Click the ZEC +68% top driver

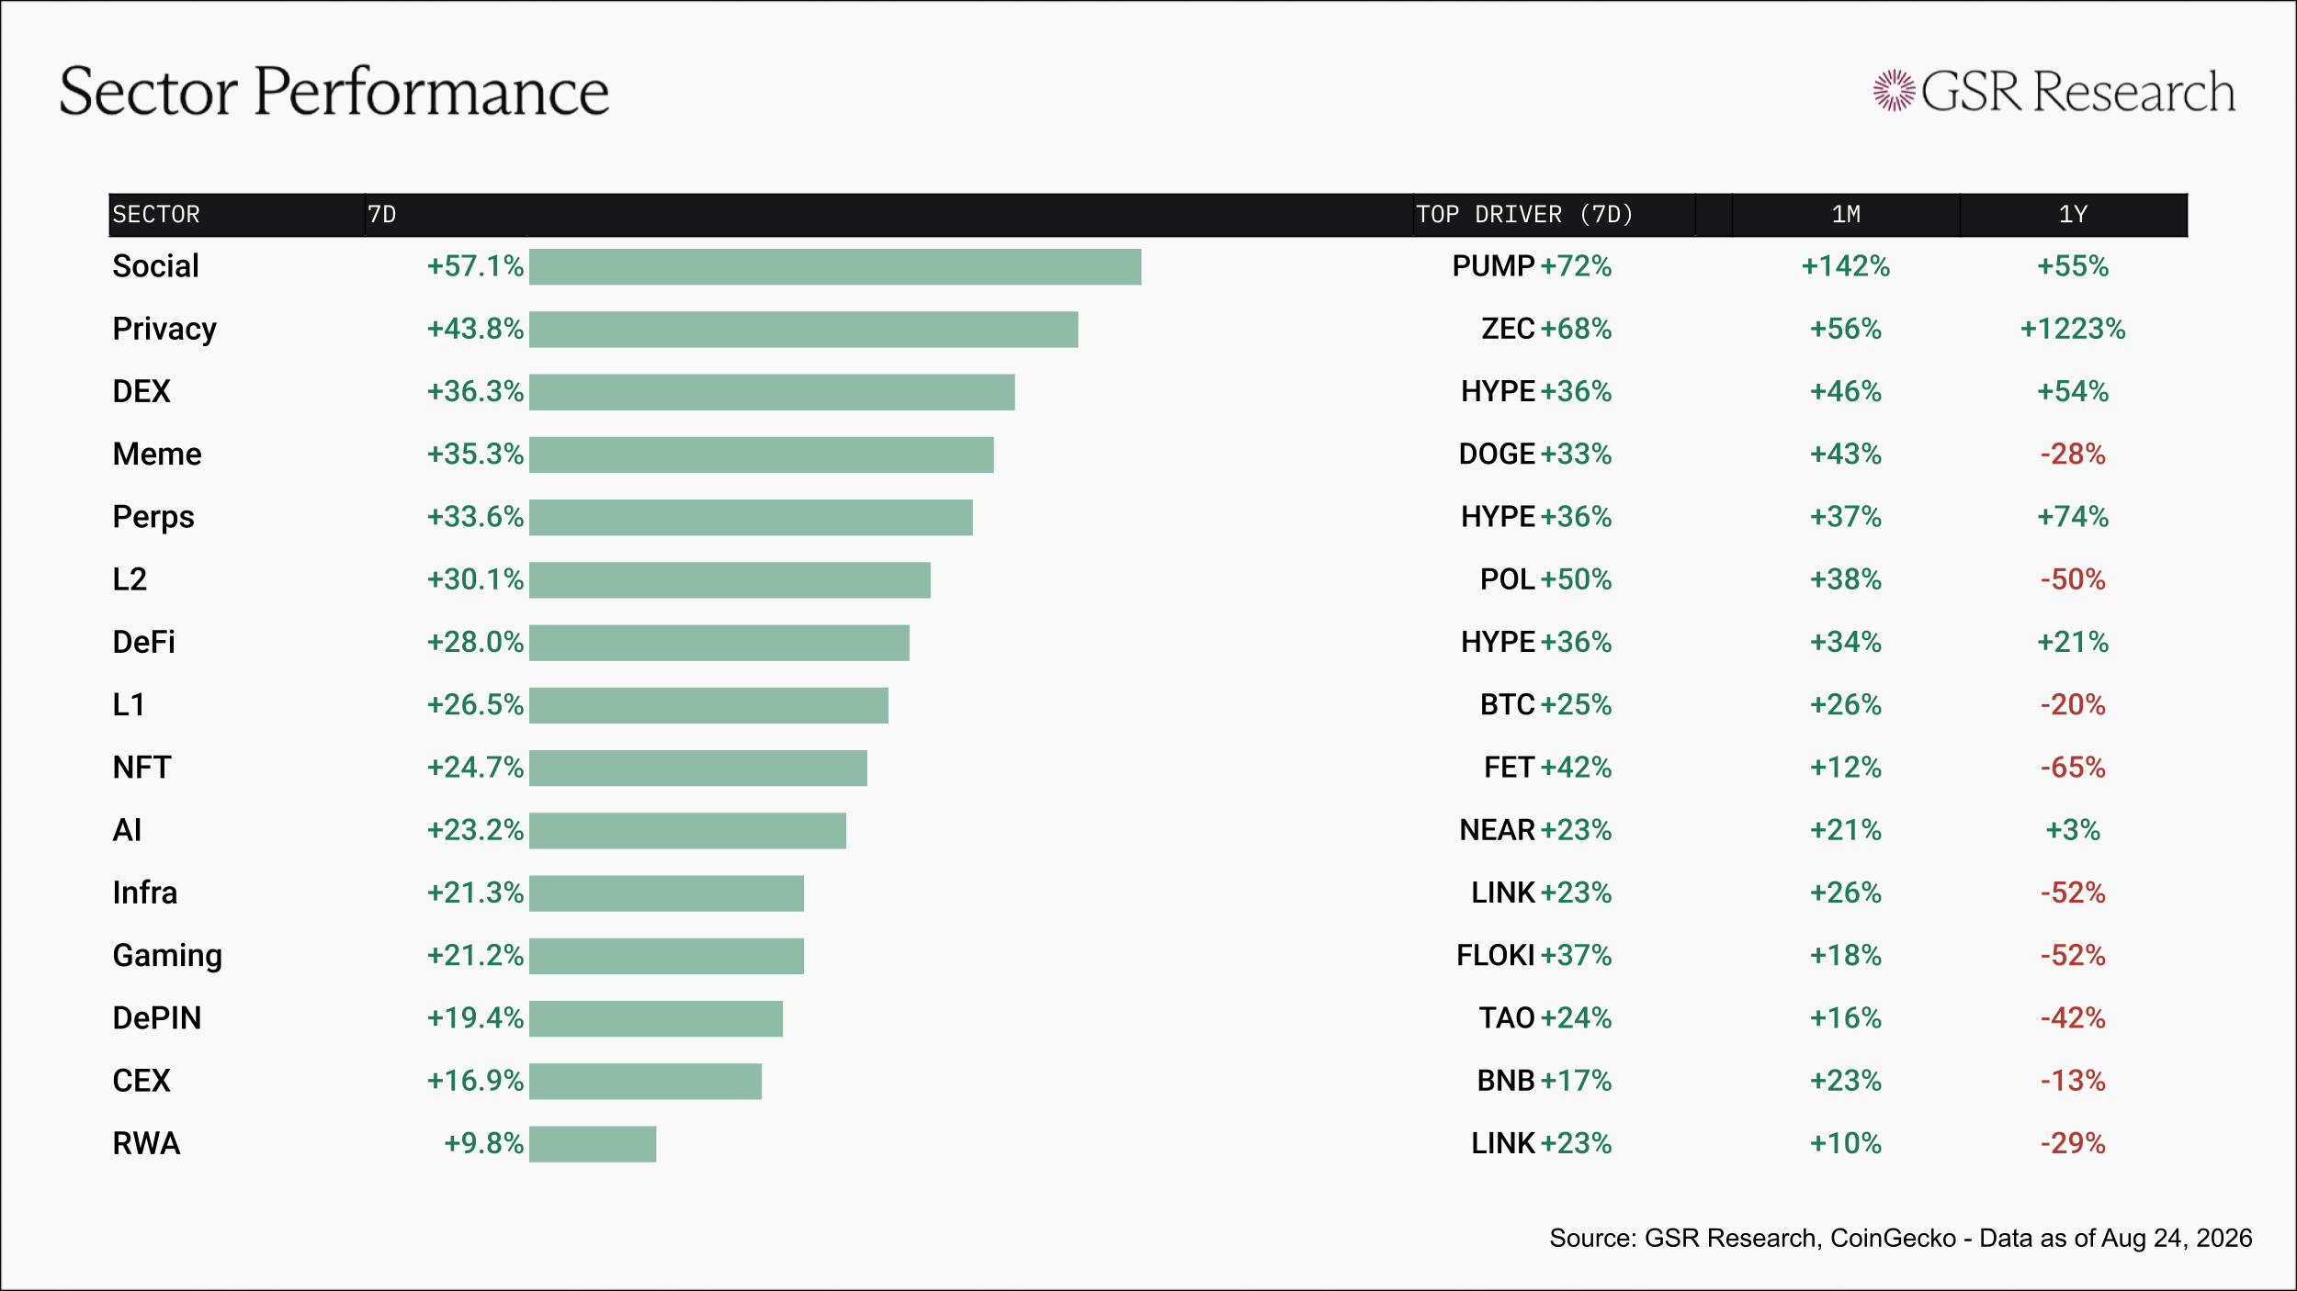pos(1546,329)
